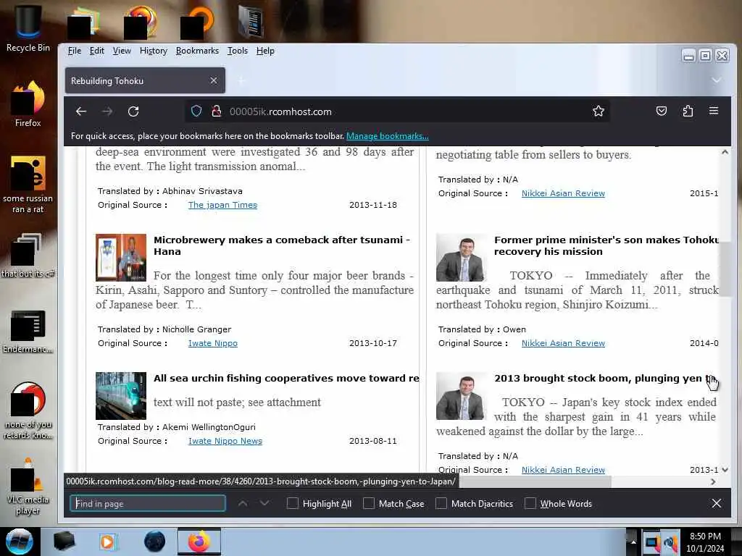Click the page scrollbar up arrow
The image size is (742, 556).
pyautogui.click(x=725, y=152)
